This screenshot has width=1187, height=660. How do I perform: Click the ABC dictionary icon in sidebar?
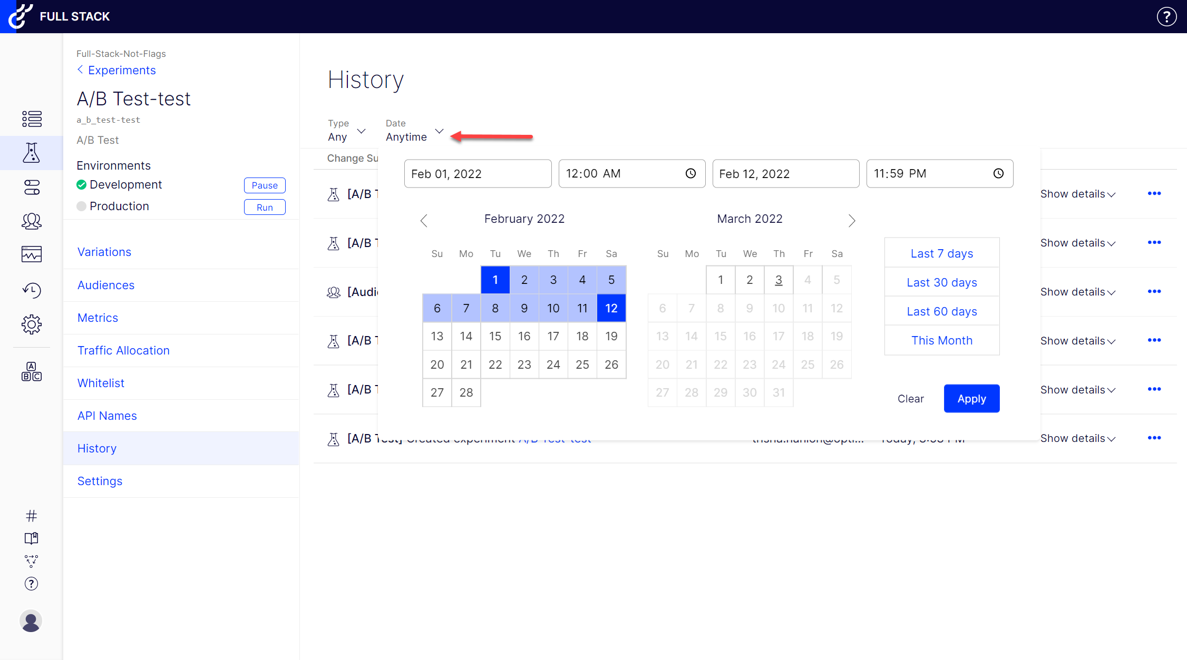(x=31, y=371)
